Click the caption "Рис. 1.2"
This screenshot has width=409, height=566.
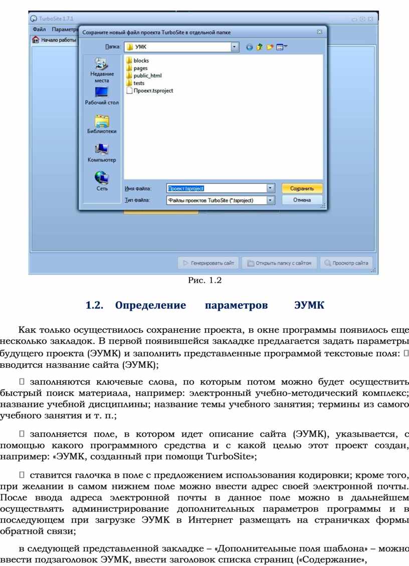pos(204,280)
